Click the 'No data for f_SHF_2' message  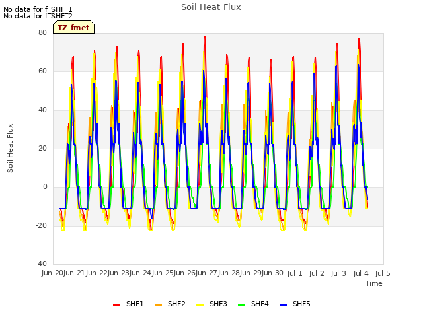click(x=38, y=16)
